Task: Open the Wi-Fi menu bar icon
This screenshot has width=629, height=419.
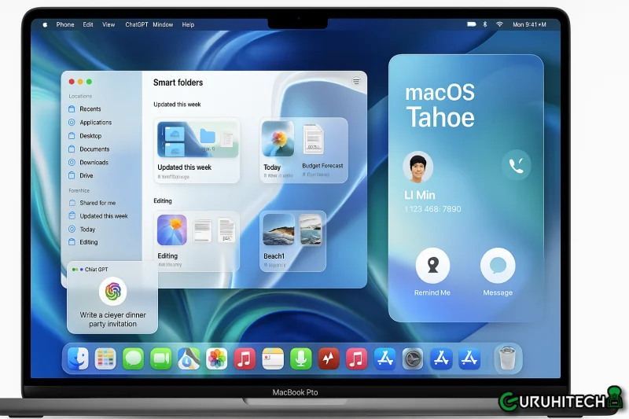Action: click(x=499, y=24)
